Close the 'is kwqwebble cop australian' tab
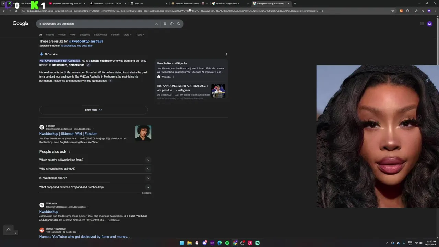The height and width of the screenshot is (247, 439). tap(288, 3)
